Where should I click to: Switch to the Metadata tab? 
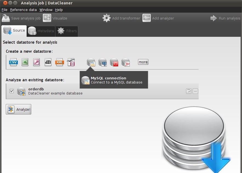(x=41, y=31)
